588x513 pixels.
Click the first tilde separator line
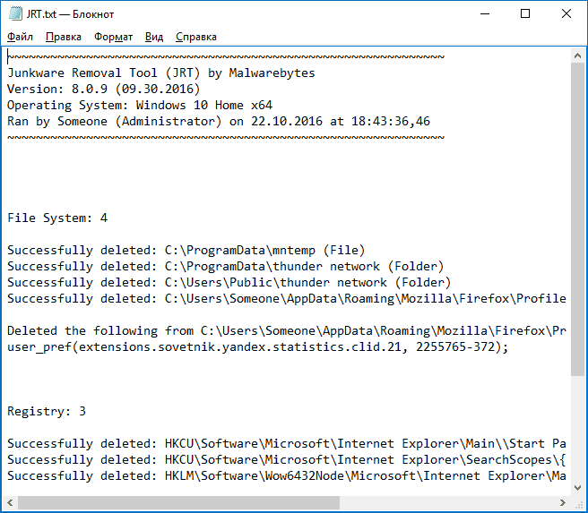pyautogui.click(x=226, y=57)
